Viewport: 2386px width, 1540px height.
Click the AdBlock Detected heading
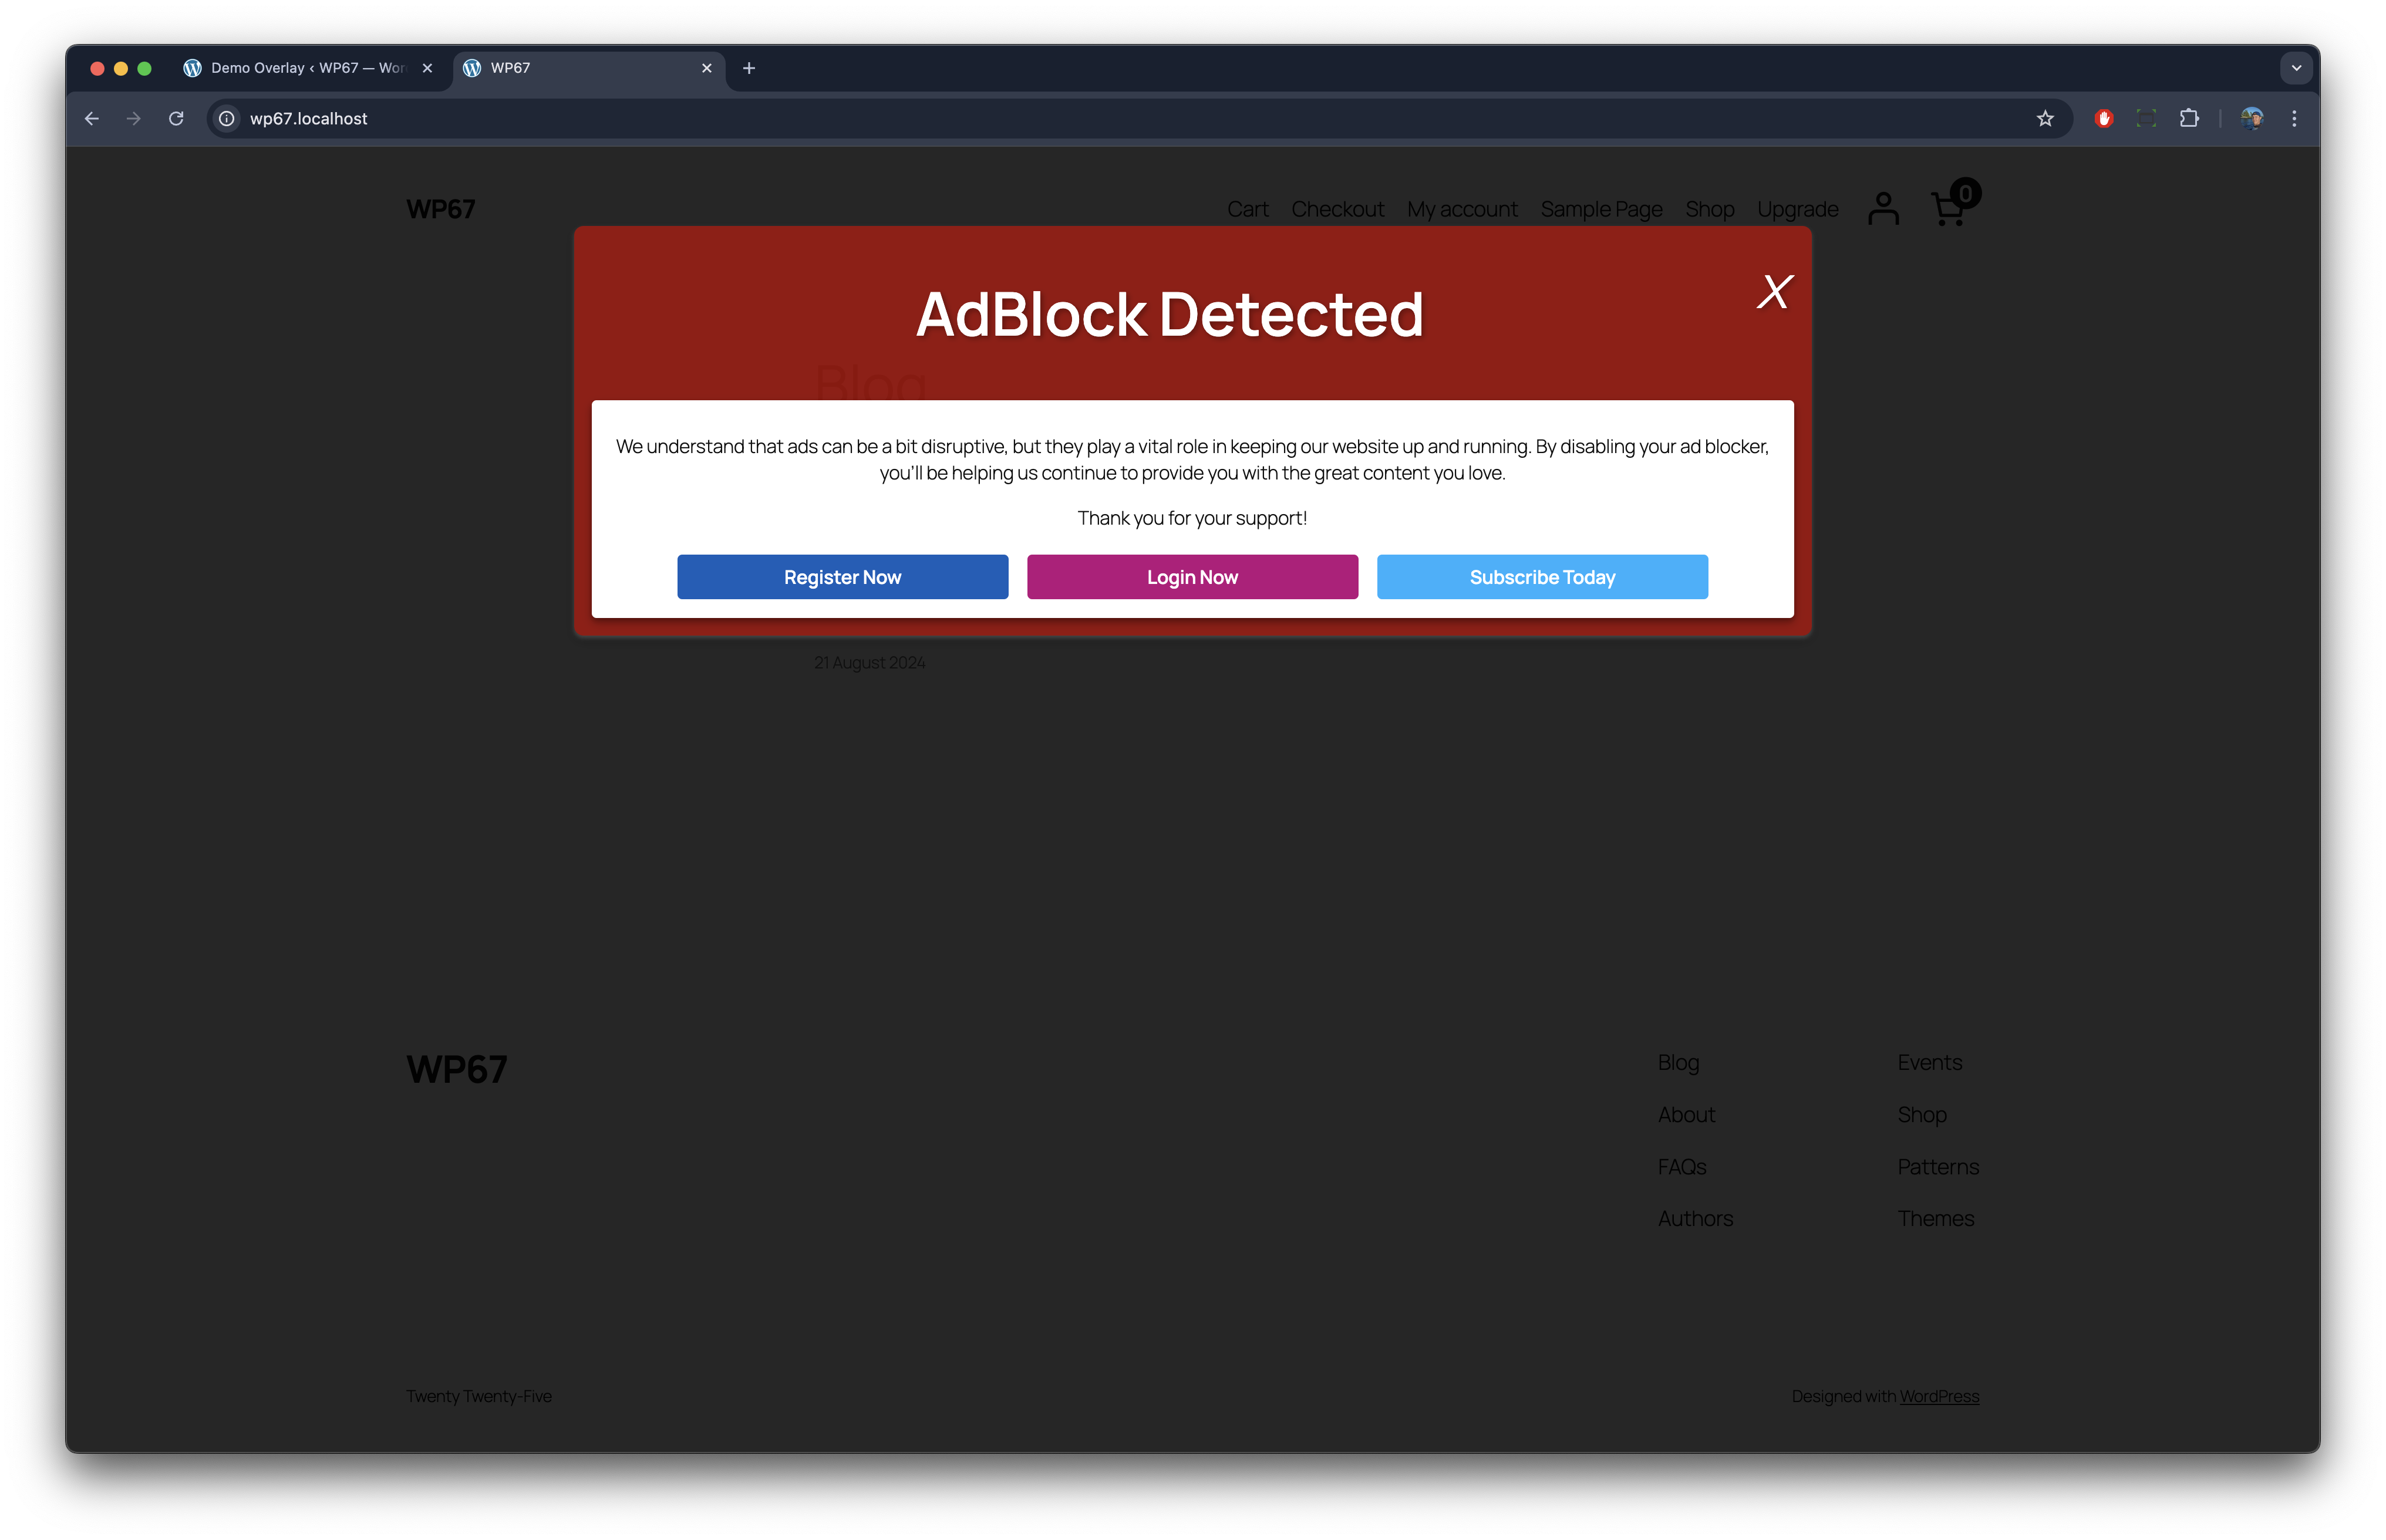click(x=1170, y=314)
